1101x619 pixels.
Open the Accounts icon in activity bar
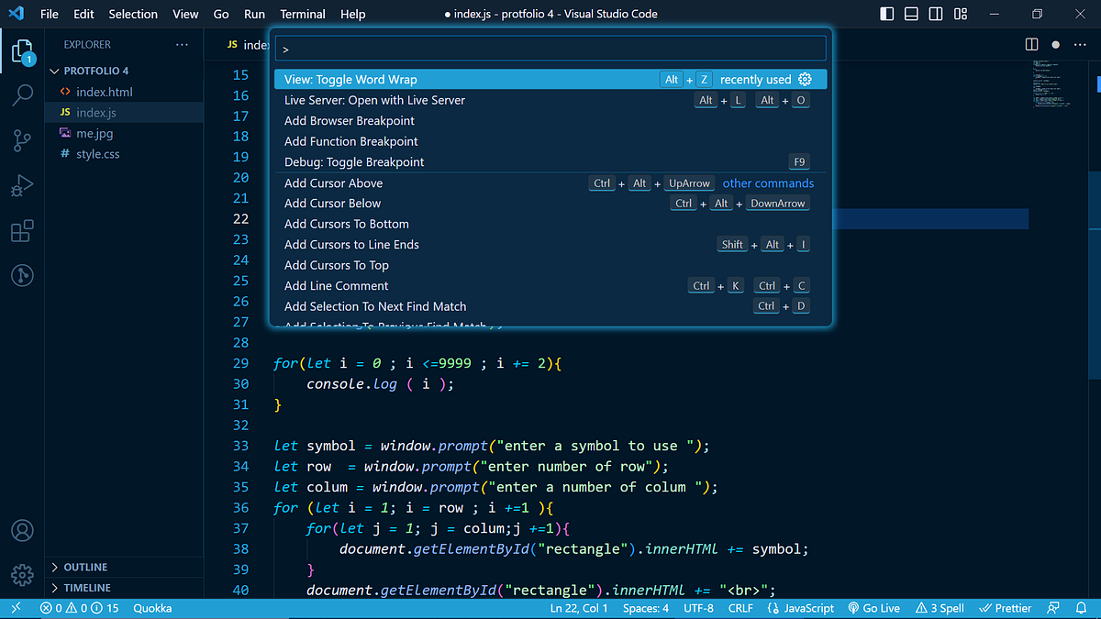(x=22, y=530)
